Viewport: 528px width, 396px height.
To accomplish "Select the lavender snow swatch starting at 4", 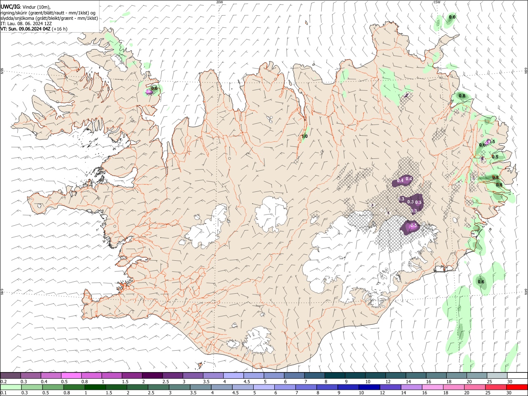I will 233,375.
